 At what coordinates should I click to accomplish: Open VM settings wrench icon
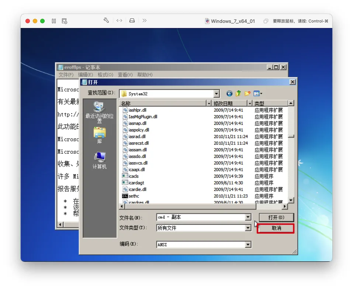pos(106,21)
